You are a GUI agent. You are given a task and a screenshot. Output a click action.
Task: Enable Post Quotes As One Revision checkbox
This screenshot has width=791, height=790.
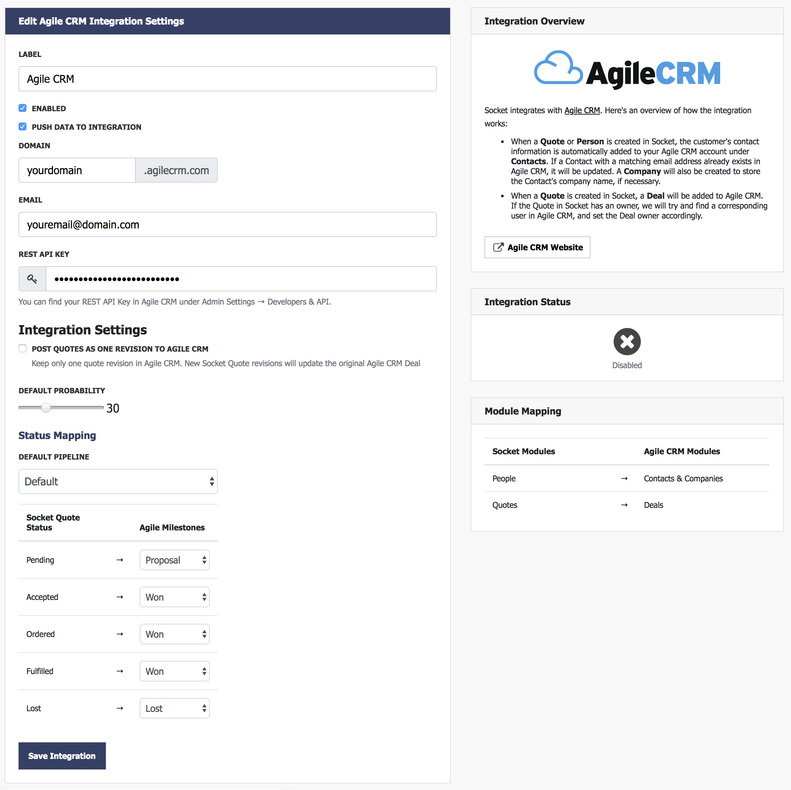pyautogui.click(x=23, y=349)
